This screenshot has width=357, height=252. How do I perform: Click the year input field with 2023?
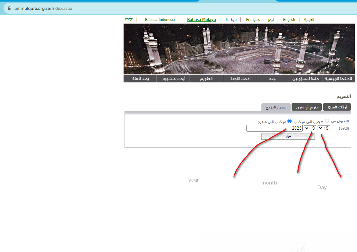(274, 128)
